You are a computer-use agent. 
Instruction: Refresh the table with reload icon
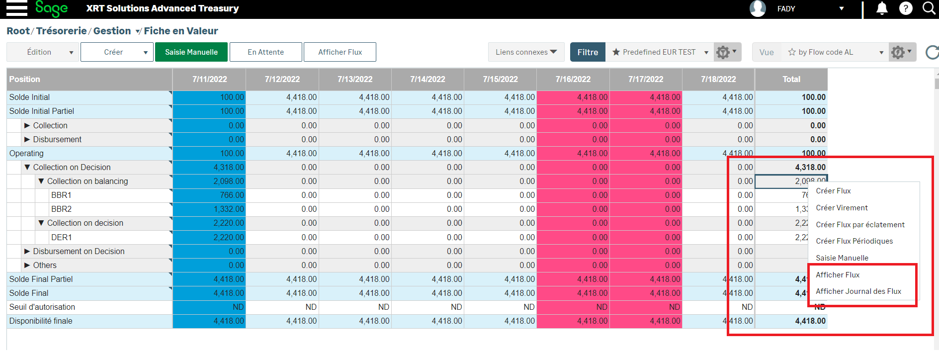[932, 52]
